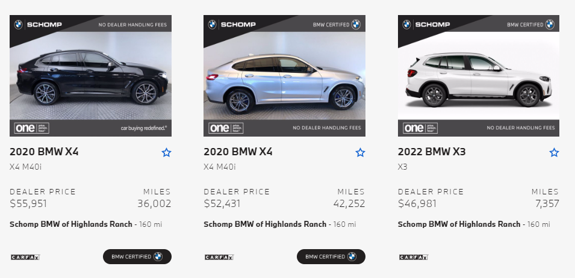Open CARFAX report for the 2022 X3

point(413,257)
